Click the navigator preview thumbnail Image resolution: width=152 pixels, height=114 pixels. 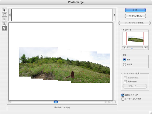[x=135, y=38]
